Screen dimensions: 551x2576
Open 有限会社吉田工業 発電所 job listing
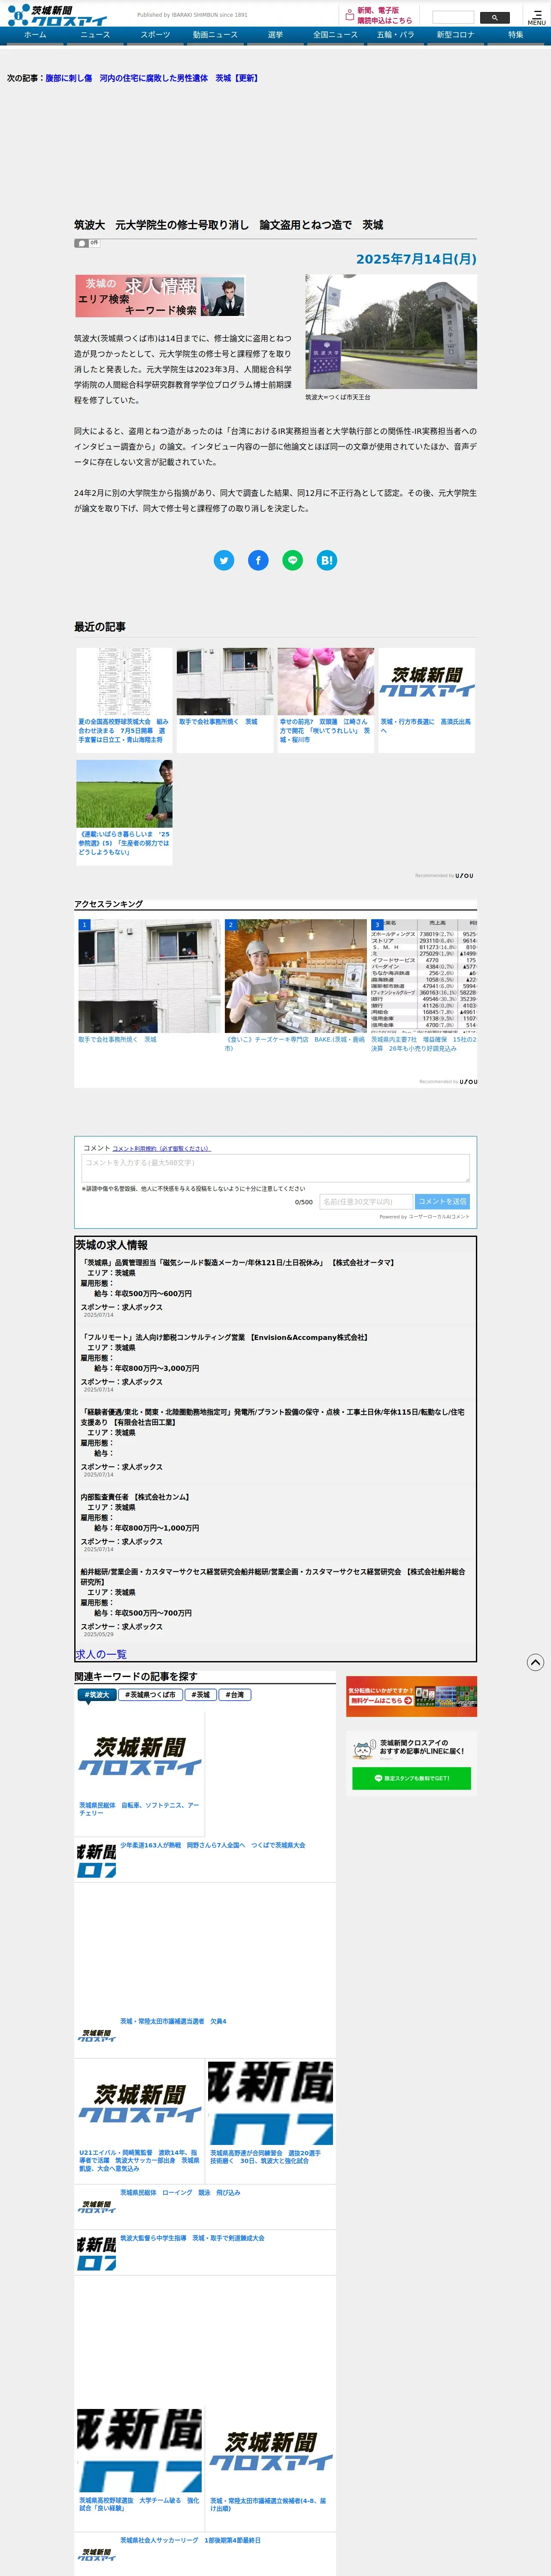tap(272, 1417)
